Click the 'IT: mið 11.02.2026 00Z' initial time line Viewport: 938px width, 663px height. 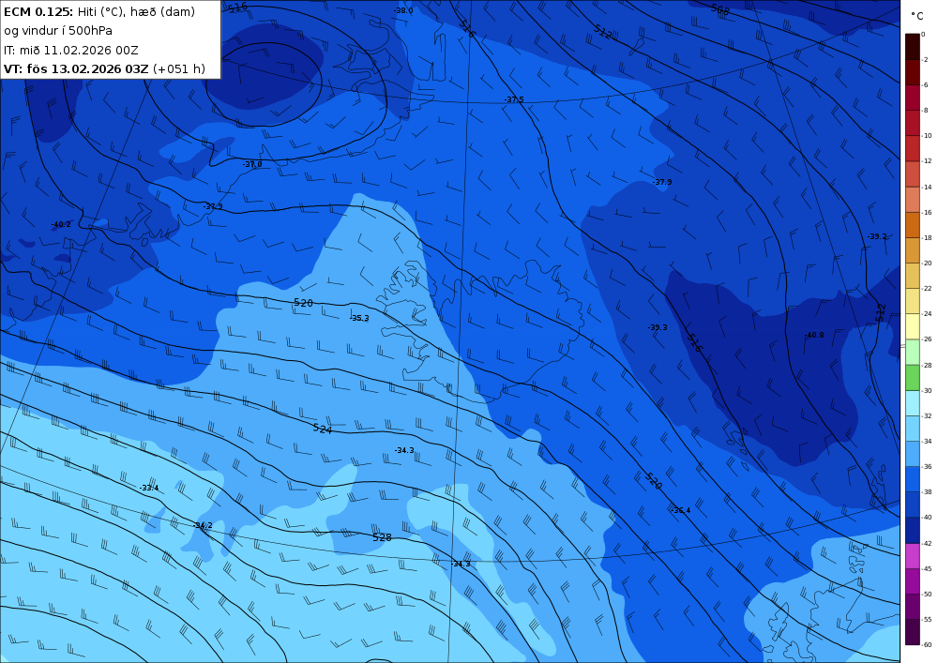70,51
